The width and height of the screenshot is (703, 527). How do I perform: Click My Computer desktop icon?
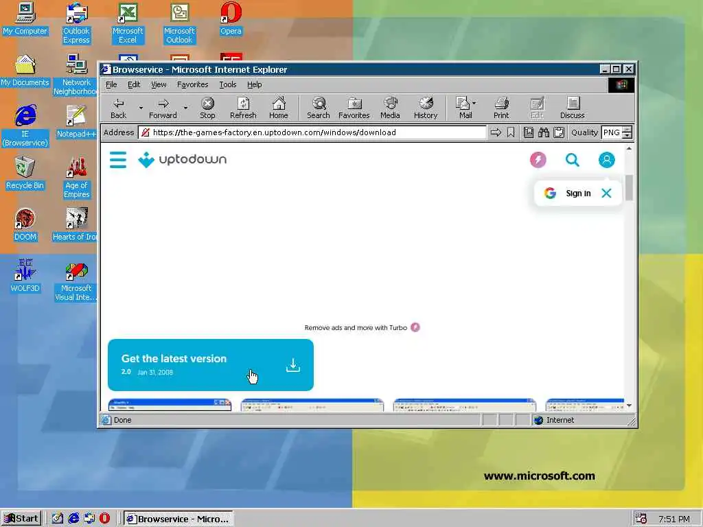point(25,19)
